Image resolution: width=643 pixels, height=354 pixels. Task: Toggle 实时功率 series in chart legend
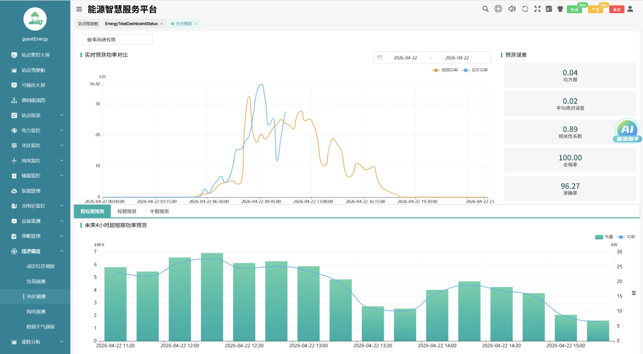tap(475, 70)
